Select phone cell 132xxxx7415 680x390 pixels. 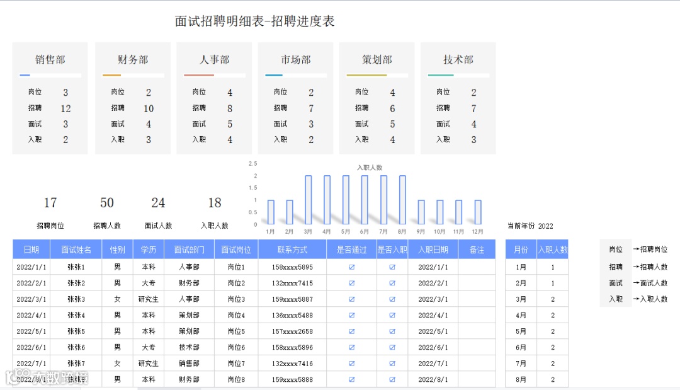coord(292,284)
